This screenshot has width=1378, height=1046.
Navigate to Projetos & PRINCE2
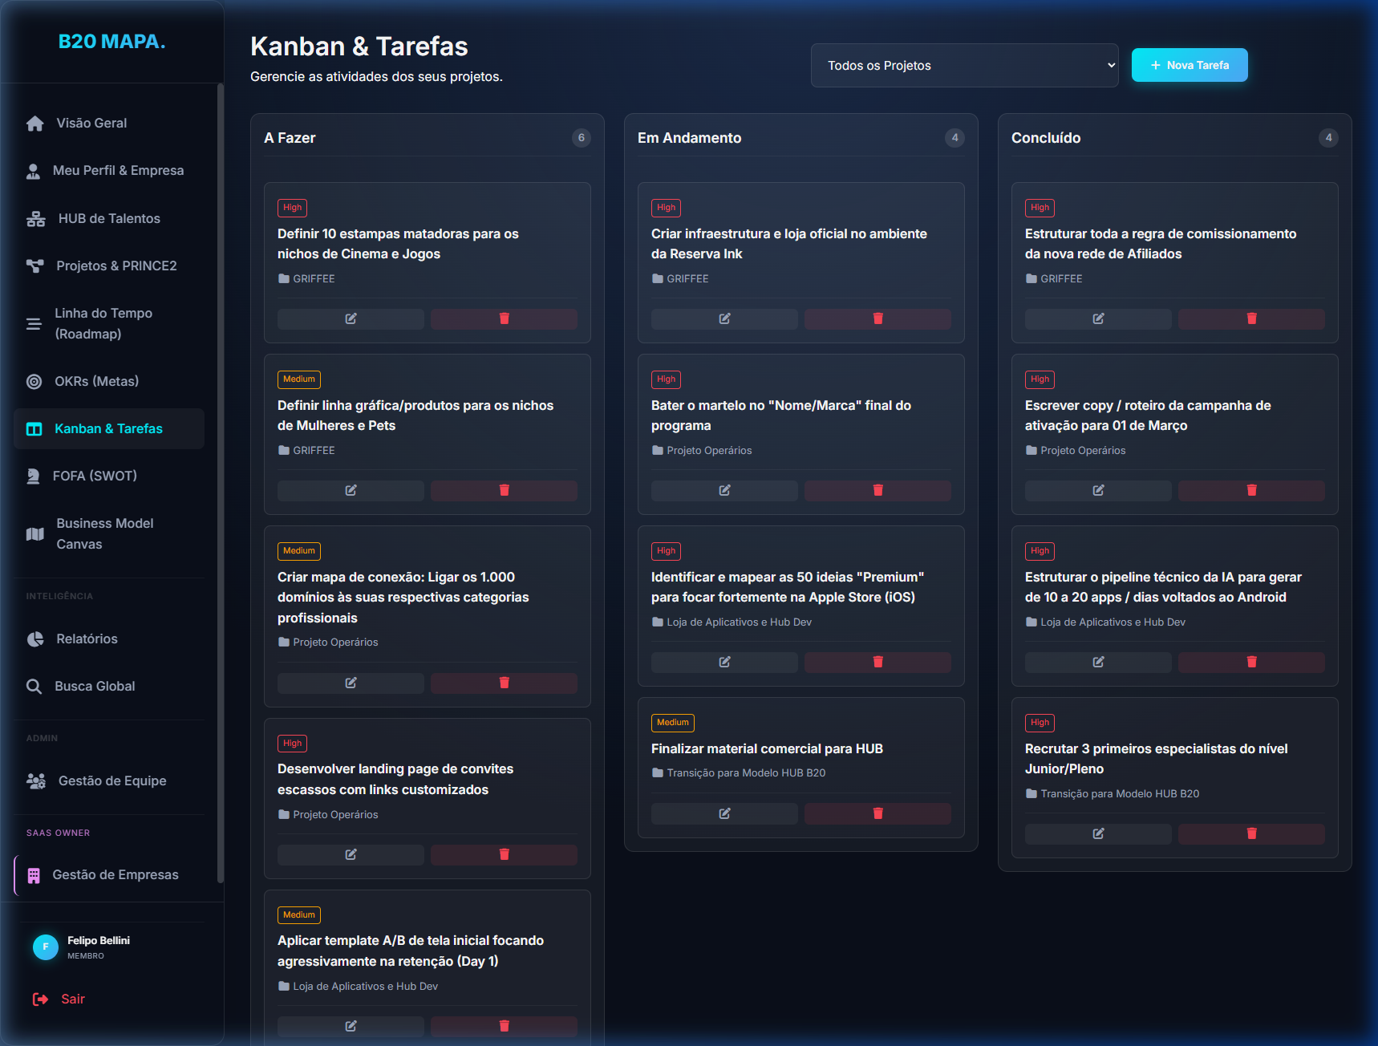pos(109,266)
